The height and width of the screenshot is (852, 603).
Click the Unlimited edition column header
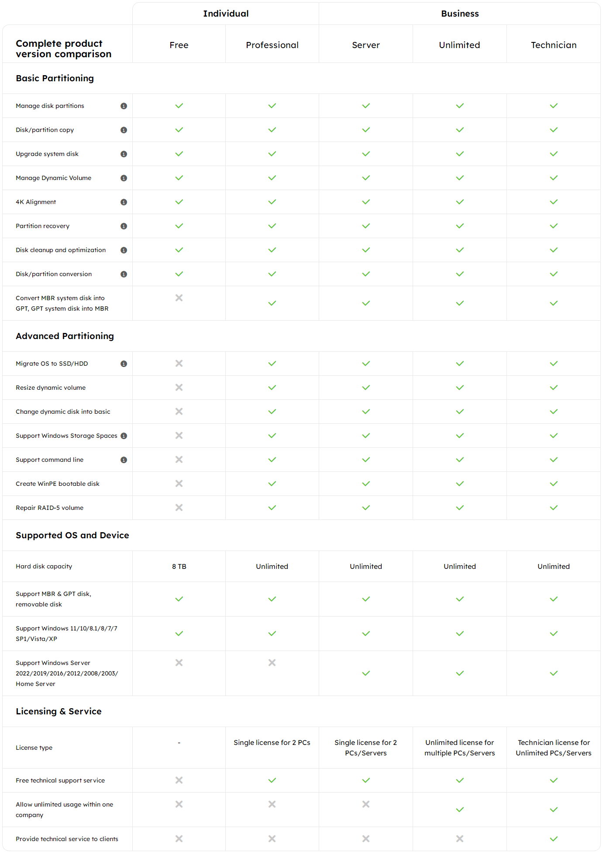pos(459,45)
